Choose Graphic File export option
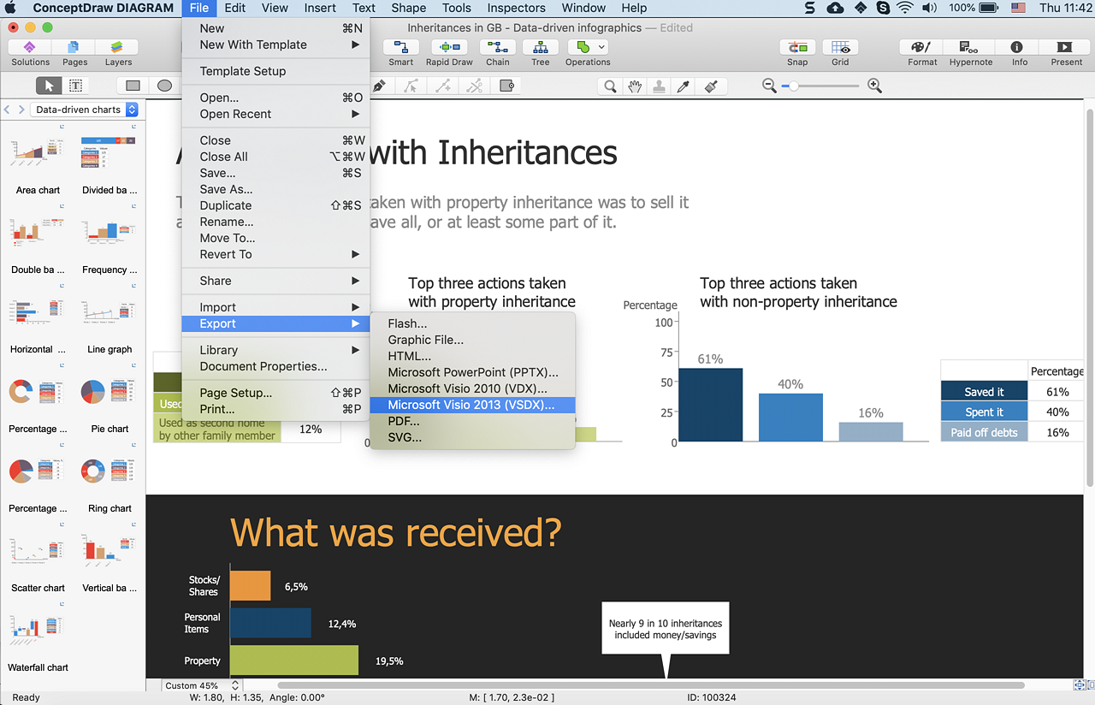 [x=472, y=340]
